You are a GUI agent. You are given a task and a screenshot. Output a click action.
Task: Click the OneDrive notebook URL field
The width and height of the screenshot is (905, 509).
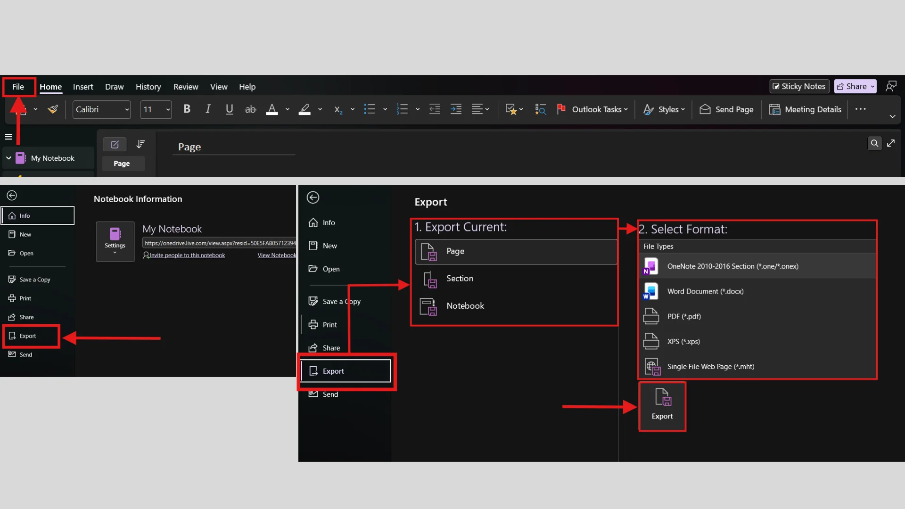[x=219, y=243]
